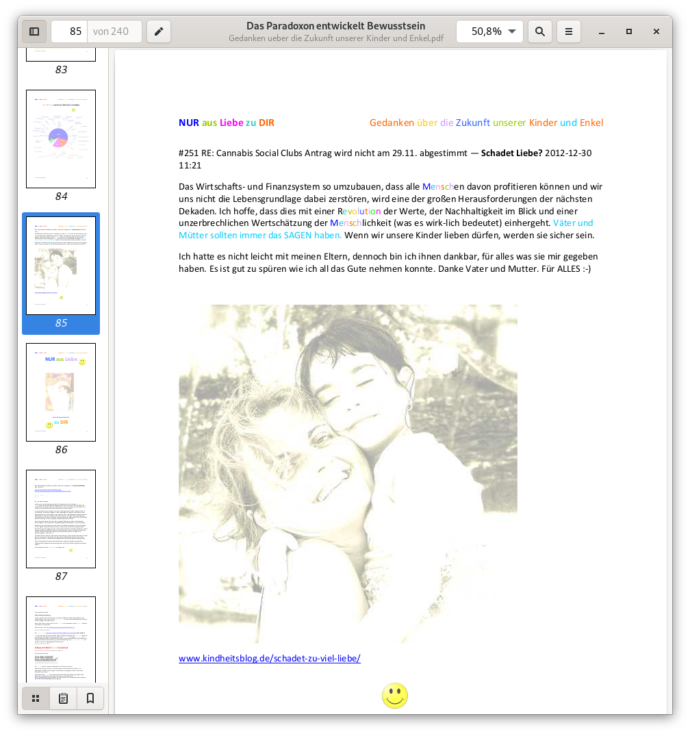This screenshot has width=690, height=734.
Task: Select the highlighted page 85 thumbnail
Action: (61, 266)
